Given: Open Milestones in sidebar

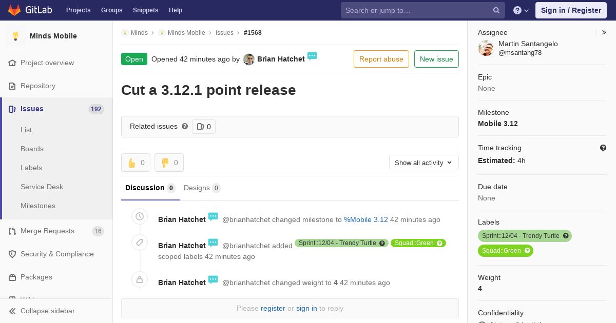Looking at the screenshot, I should pos(38,206).
